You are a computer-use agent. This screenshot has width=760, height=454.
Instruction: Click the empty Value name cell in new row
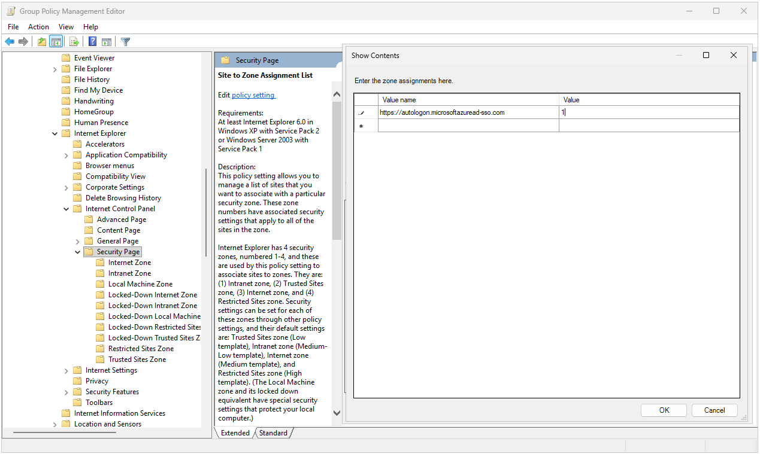coord(468,126)
